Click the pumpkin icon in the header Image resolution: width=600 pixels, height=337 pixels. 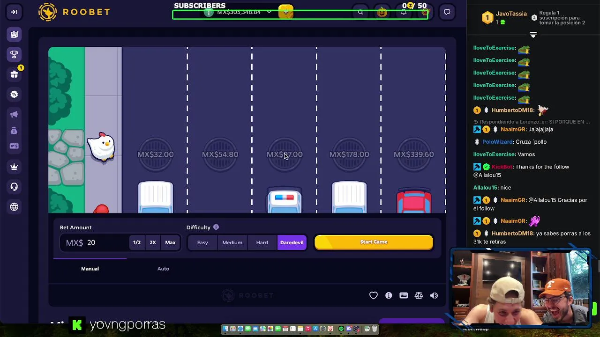pos(382,12)
